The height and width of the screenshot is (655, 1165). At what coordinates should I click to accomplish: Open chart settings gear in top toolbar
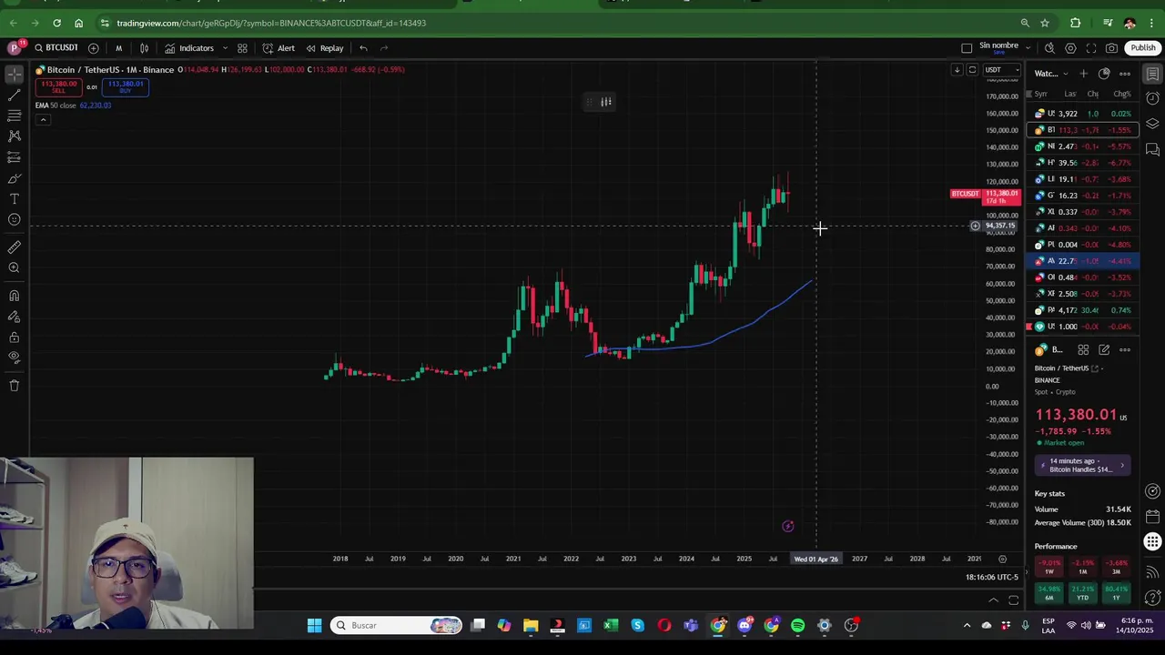tap(1070, 48)
